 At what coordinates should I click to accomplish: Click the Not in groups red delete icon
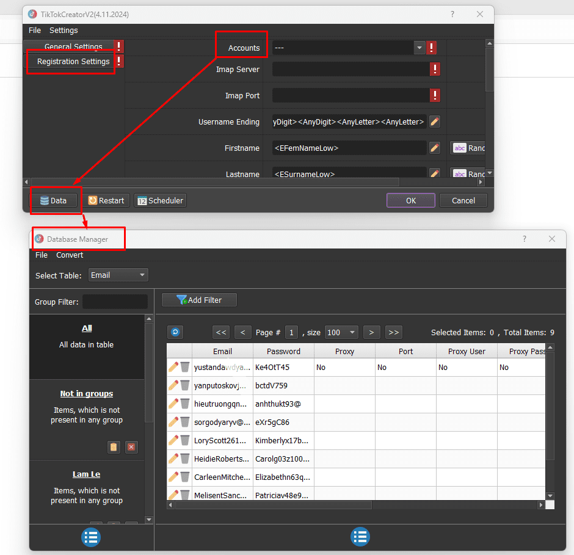tap(131, 447)
